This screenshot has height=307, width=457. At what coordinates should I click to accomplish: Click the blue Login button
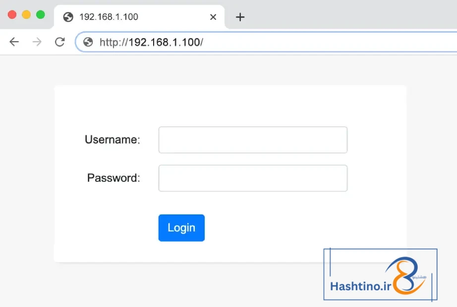(181, 228)
